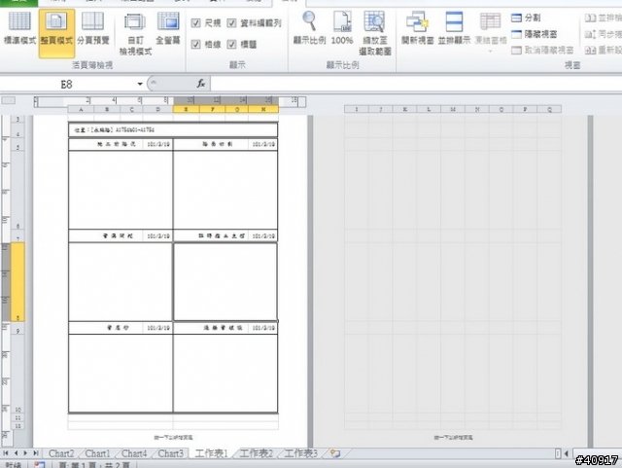622x468 pixels.
Task: Arrange all windows (並排顯示)
Action: pyautogui.click(x=454, y=29)
